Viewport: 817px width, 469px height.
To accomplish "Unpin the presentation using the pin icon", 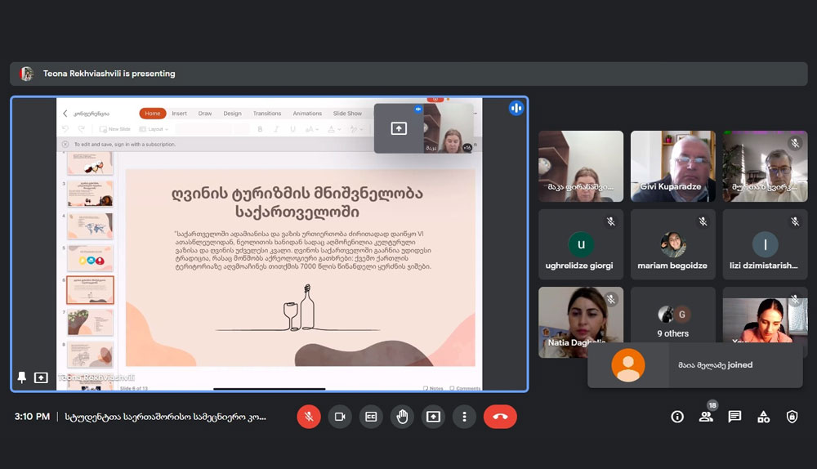I will 22,377.
